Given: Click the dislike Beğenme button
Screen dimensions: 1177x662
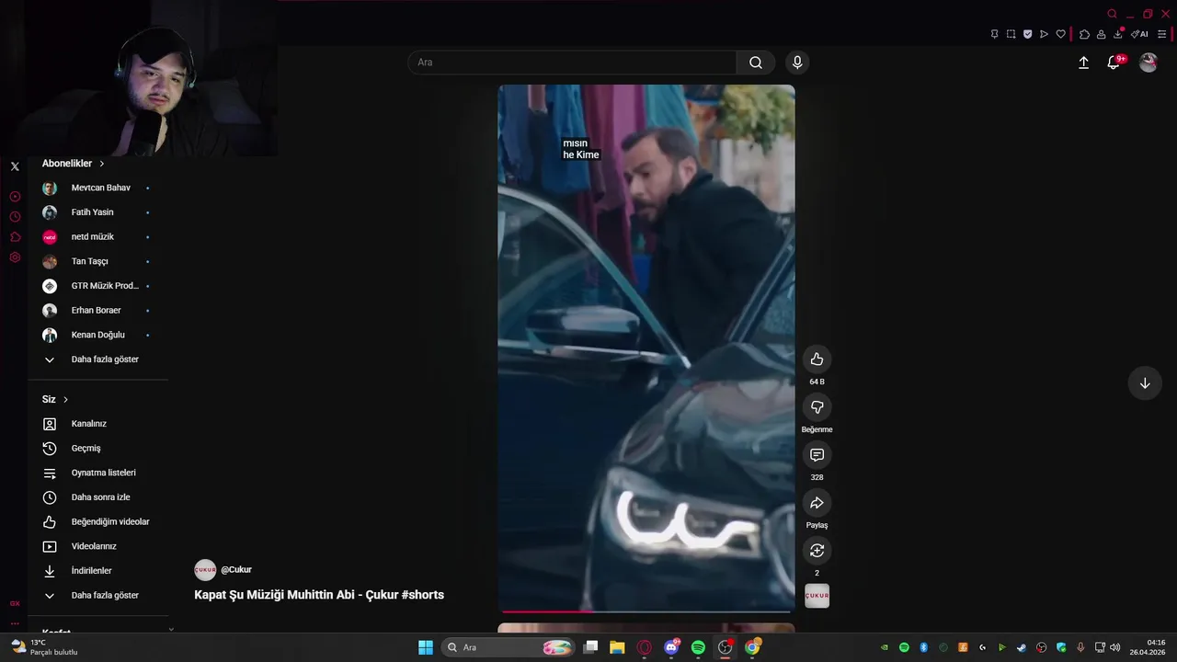Looking at the screenshot, I should (x=817, y=407).
